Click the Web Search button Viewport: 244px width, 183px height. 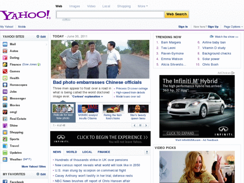tap(177, 14)
